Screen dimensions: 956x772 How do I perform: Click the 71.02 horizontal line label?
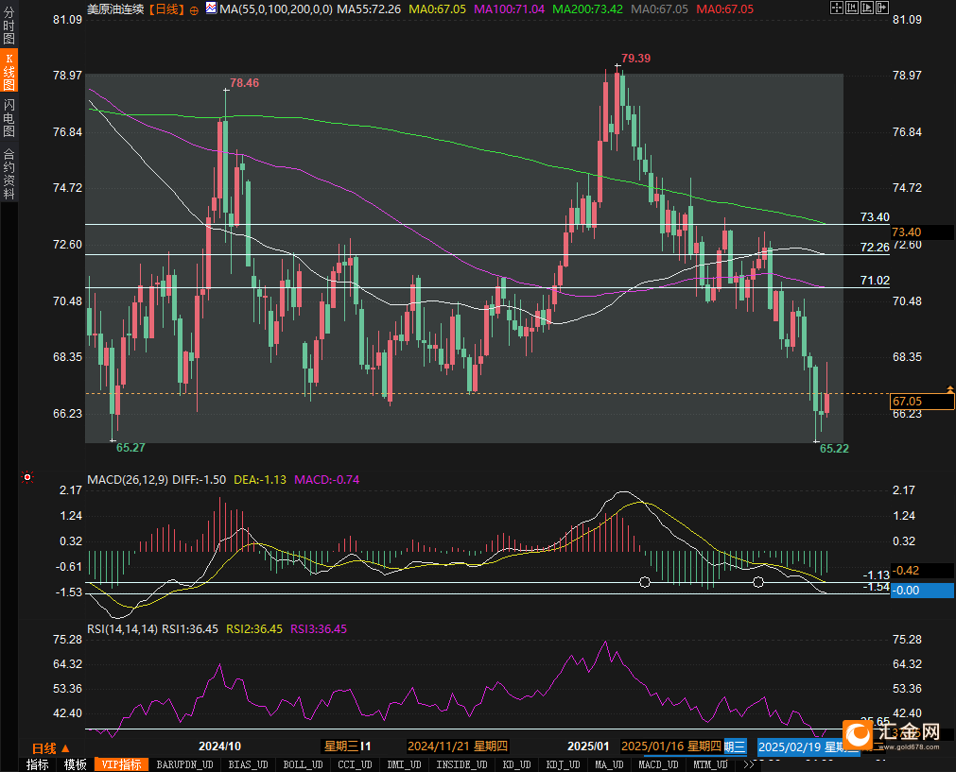coord(875,281)
